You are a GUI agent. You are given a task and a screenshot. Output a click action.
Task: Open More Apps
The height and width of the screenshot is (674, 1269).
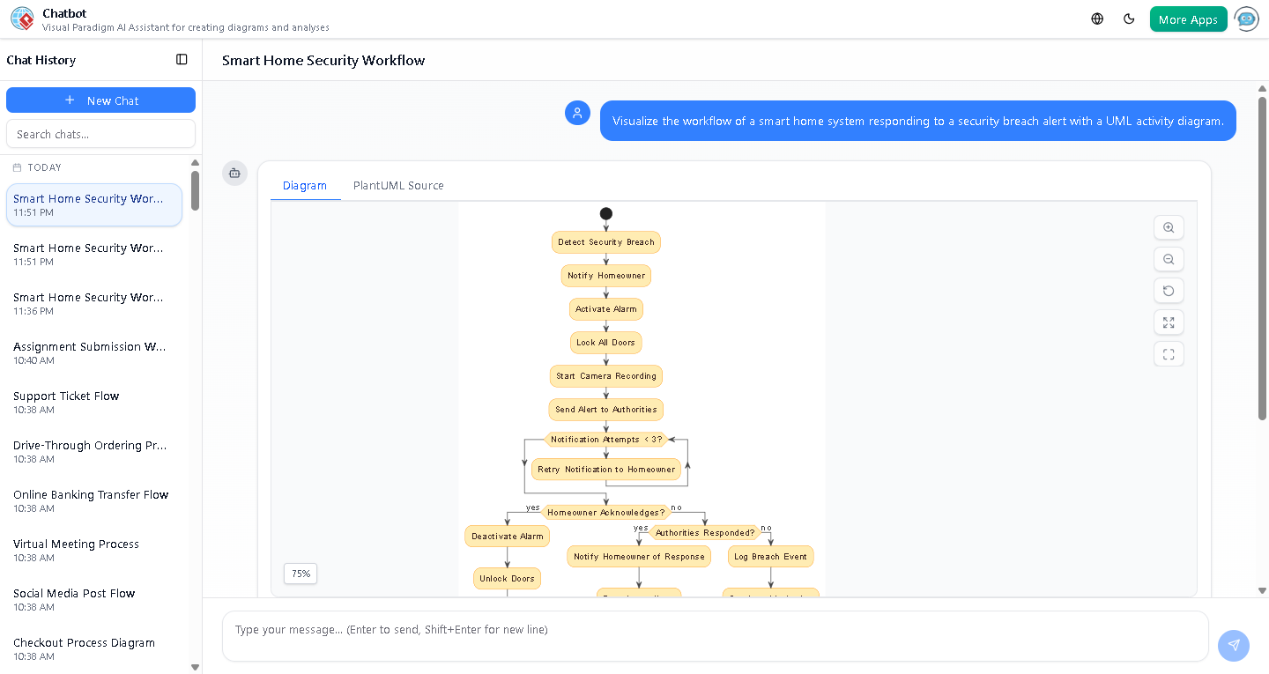[1188, 18]
